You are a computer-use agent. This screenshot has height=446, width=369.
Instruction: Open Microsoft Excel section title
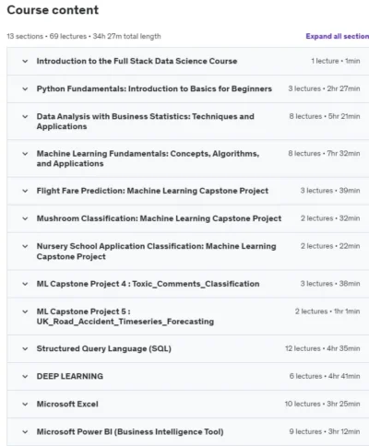(67, 404)
